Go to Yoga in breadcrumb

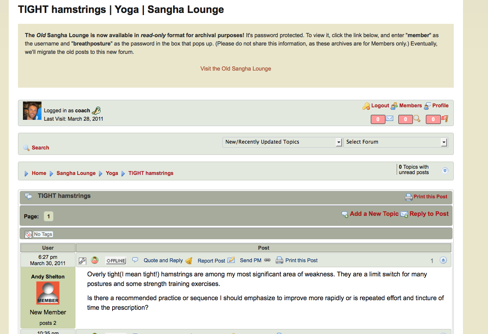(x=112, y=173)
